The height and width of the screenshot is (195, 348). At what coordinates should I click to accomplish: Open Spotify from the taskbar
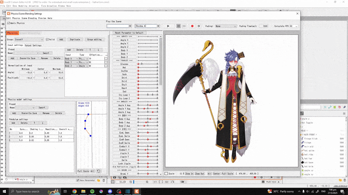click(92, 191)
